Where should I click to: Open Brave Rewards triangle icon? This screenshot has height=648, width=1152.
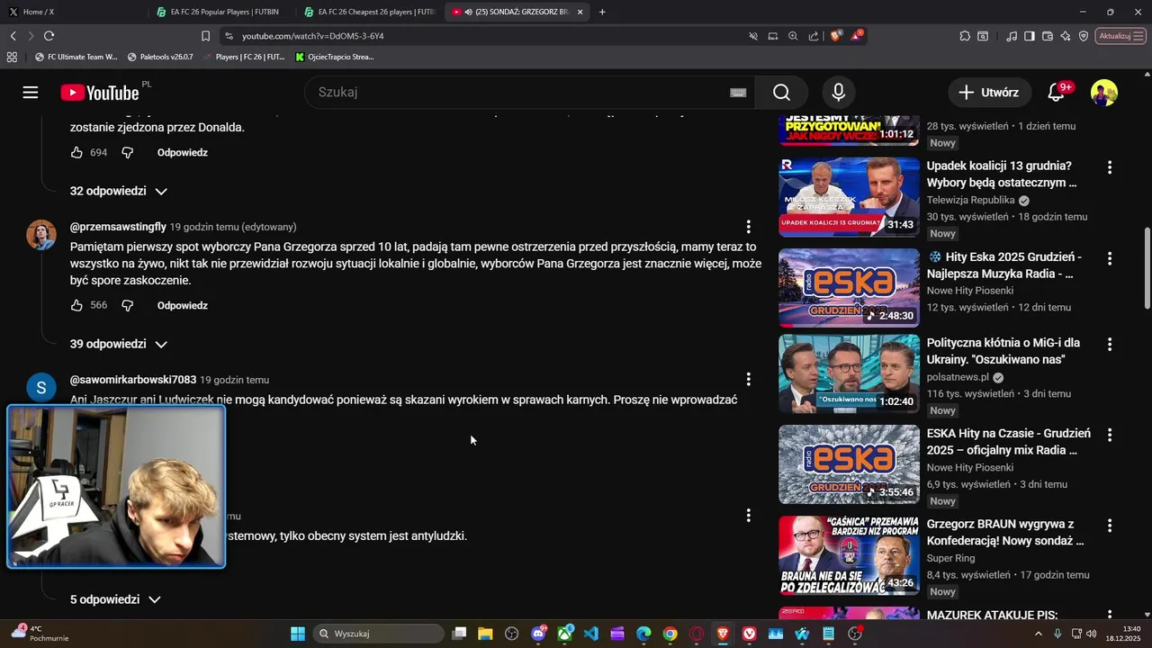pos(857,36)
